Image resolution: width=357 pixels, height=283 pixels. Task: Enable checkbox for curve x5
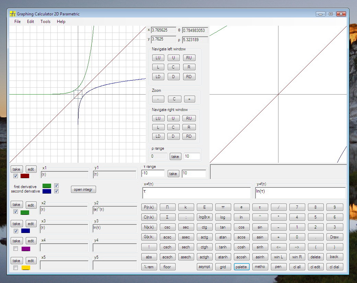click(15, 268)
